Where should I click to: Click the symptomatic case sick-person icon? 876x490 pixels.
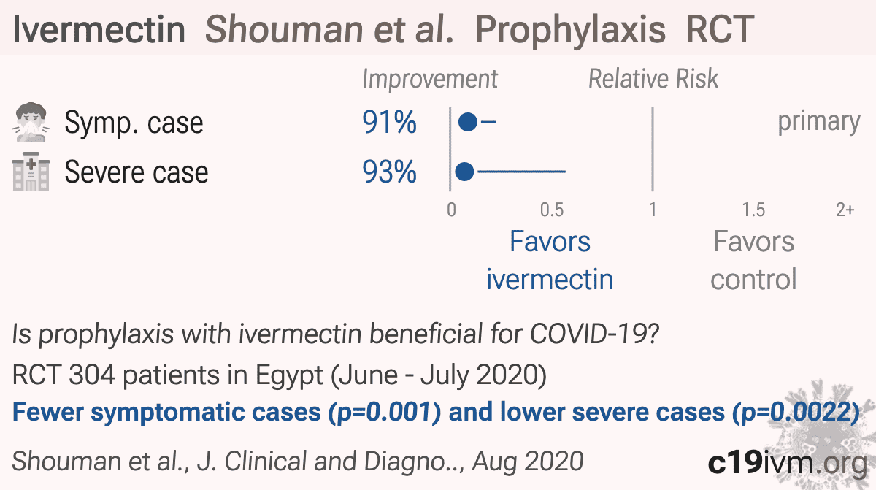[31, 123]
